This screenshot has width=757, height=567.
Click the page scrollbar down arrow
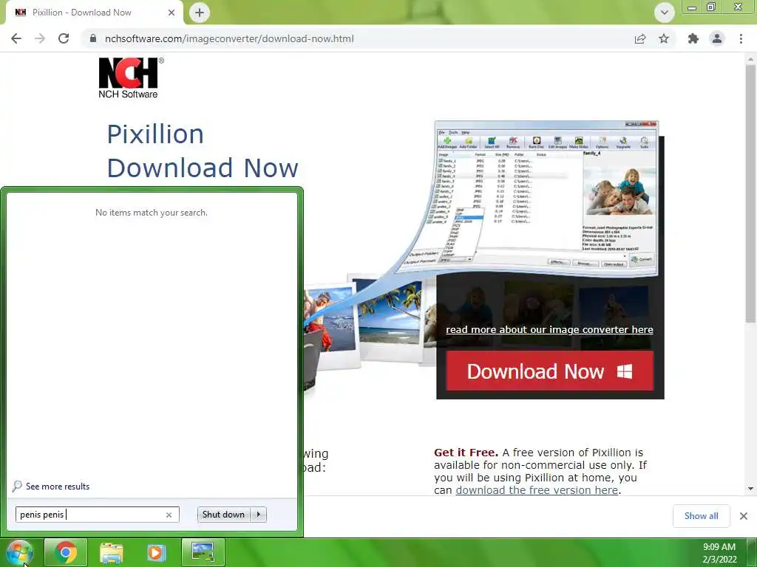pos(750,489)
